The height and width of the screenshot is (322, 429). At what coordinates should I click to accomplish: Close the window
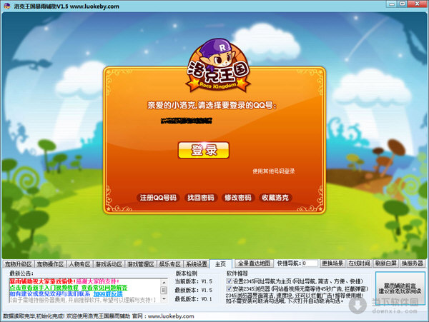(417, 4)
